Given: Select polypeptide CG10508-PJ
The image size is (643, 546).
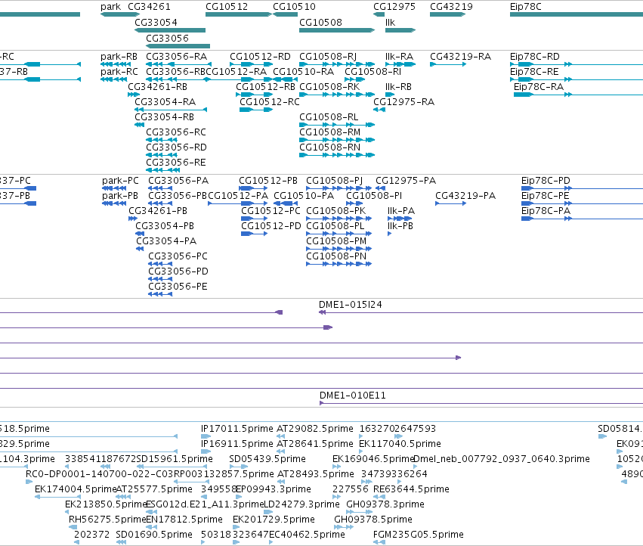Looking at the screenshot, I should click(x=334, y=181).
